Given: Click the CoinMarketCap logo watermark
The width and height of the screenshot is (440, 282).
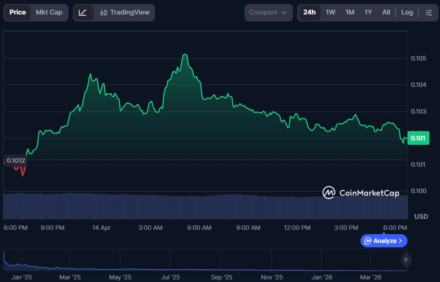Looking at the screenshot, I should (x=361, y=193).
